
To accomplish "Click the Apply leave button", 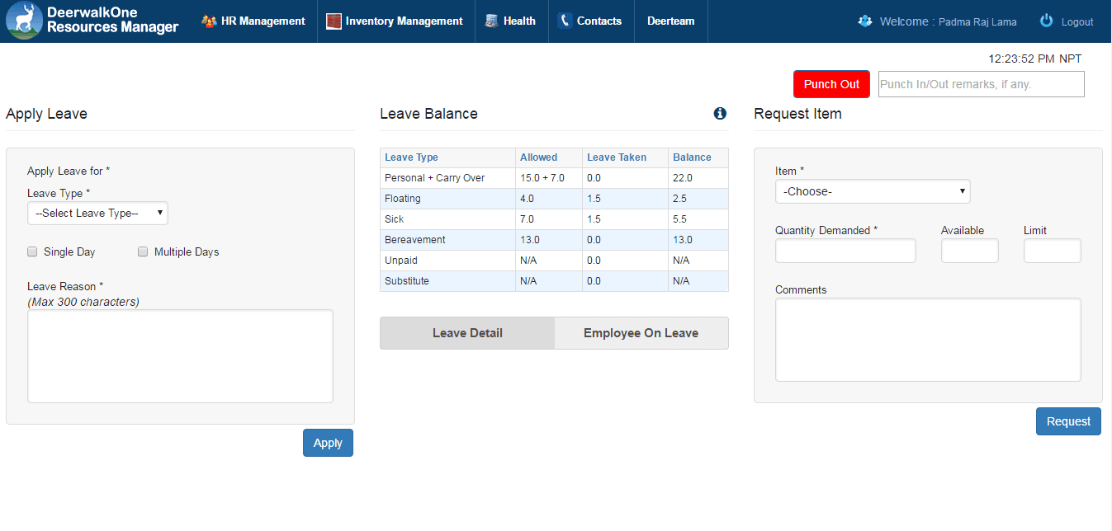I will [328, 443].
